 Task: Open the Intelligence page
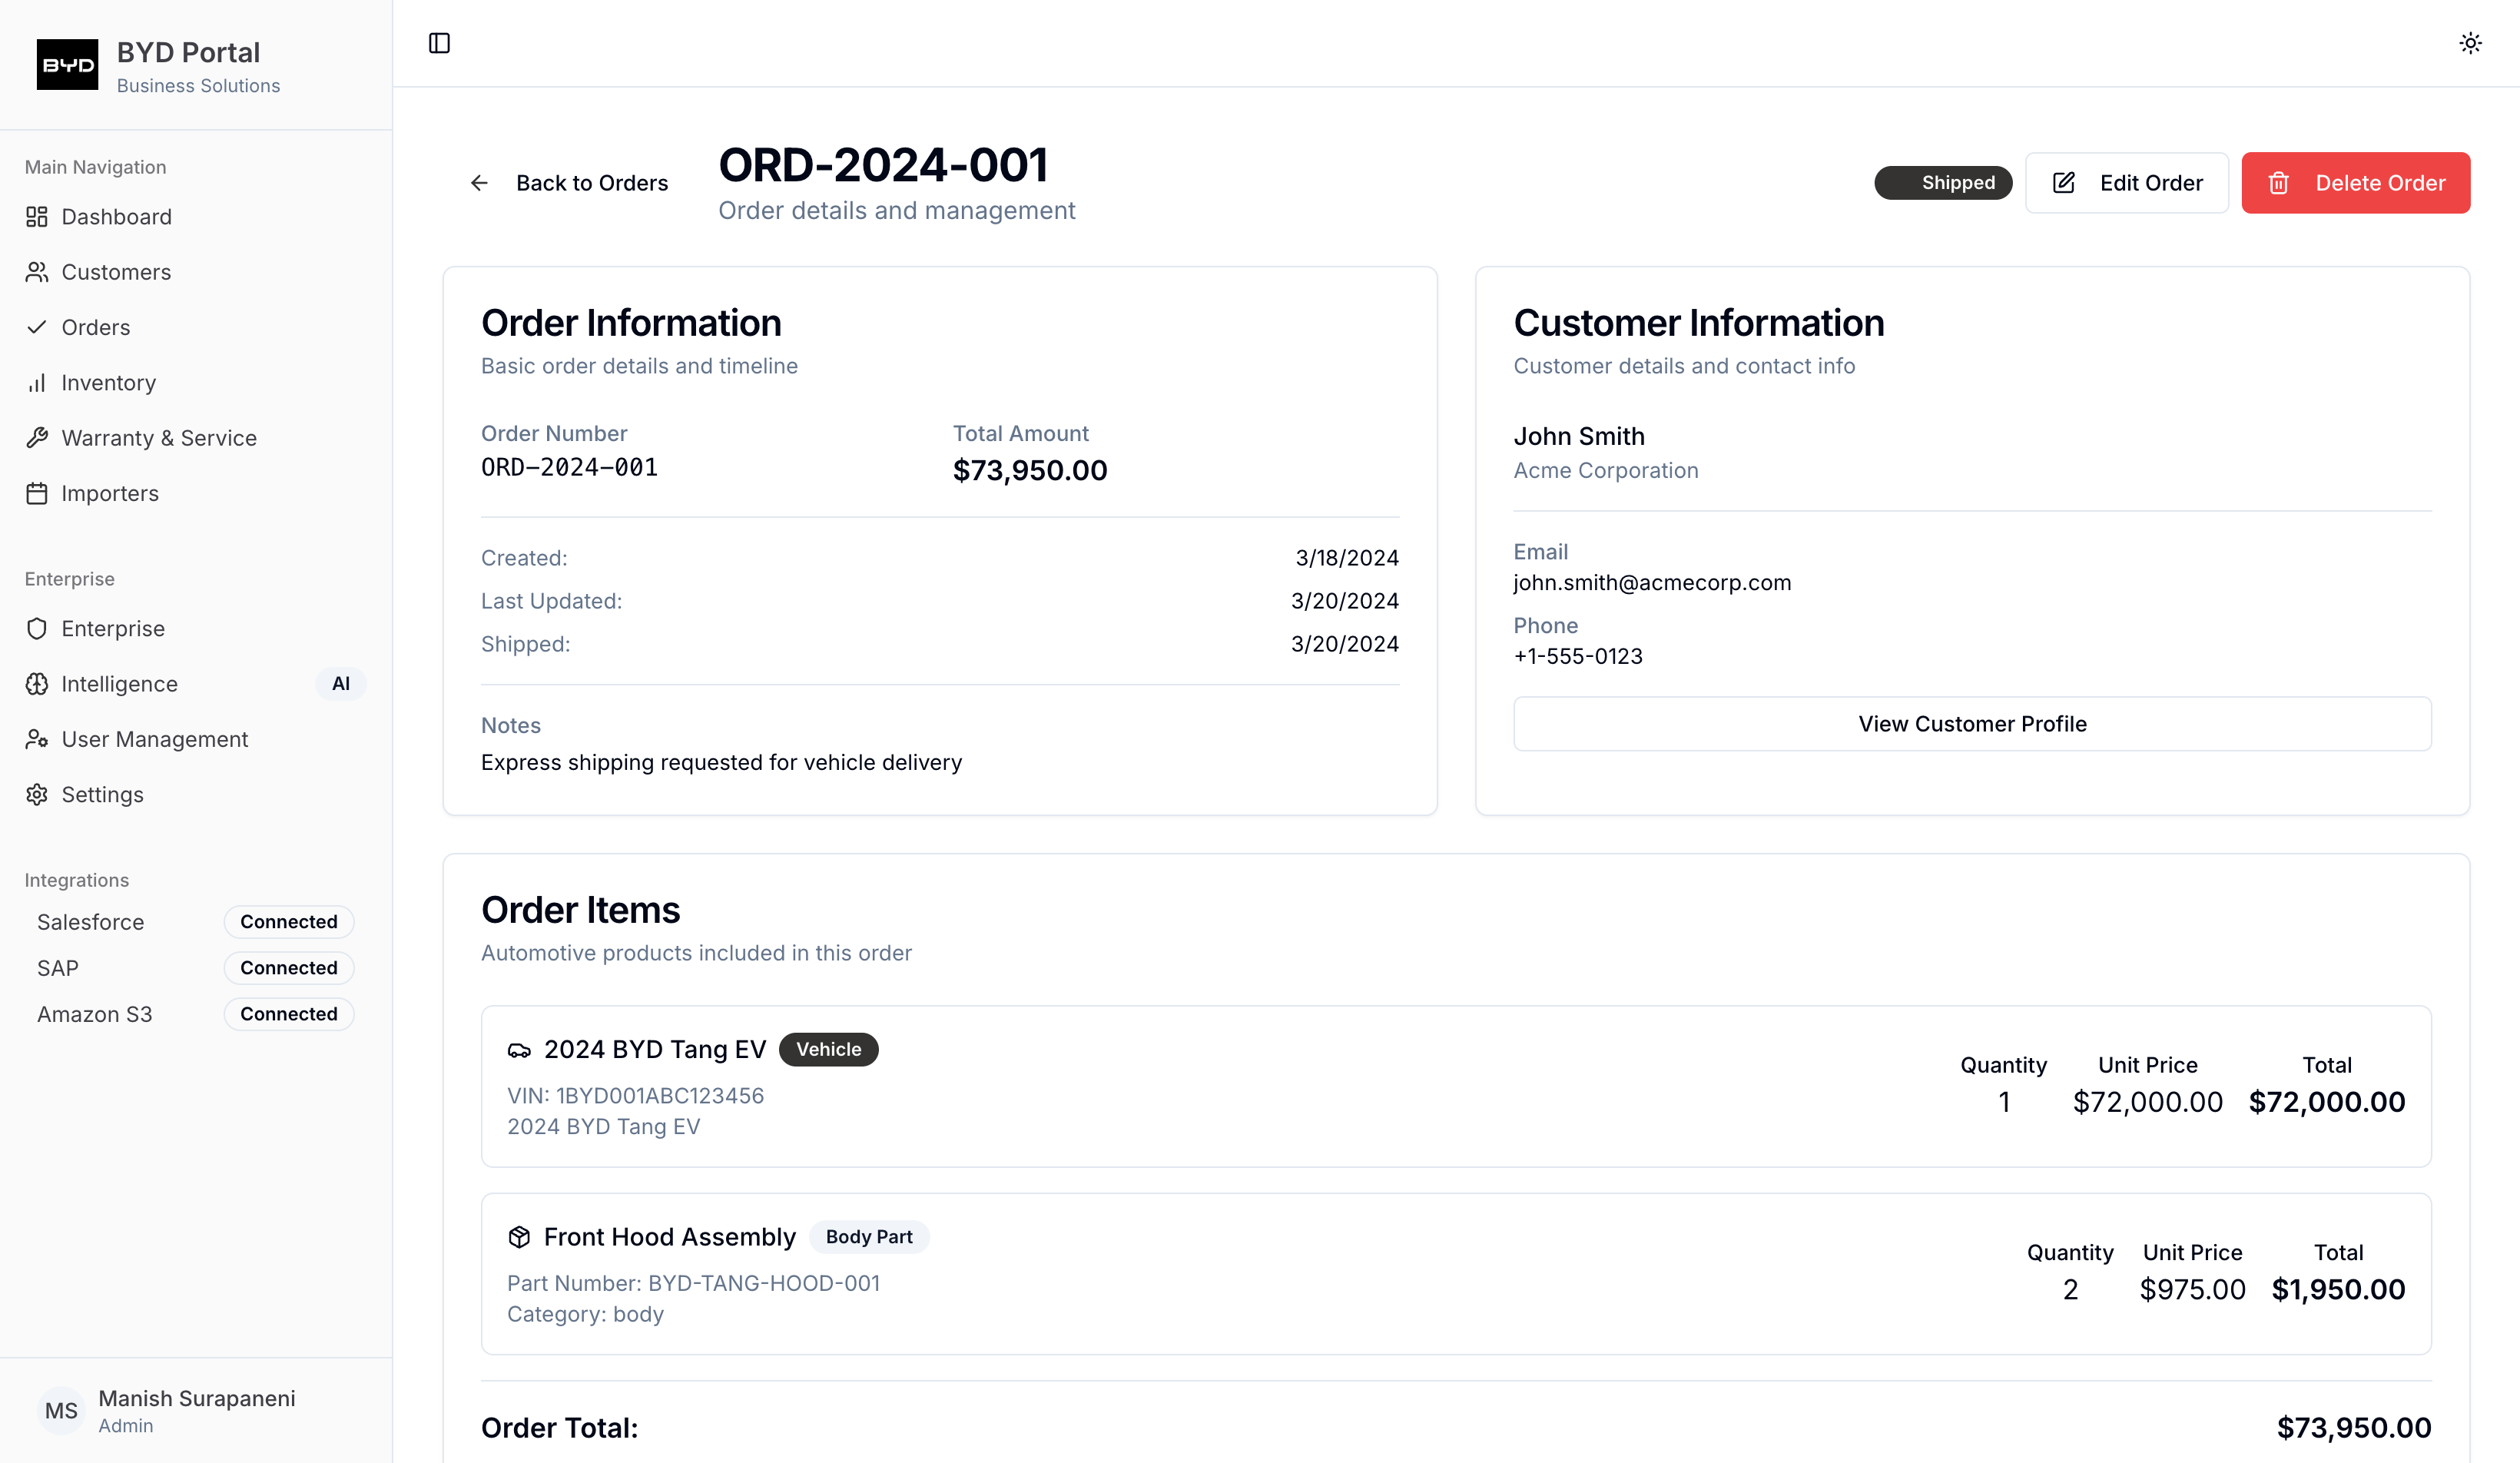point(196,684)
